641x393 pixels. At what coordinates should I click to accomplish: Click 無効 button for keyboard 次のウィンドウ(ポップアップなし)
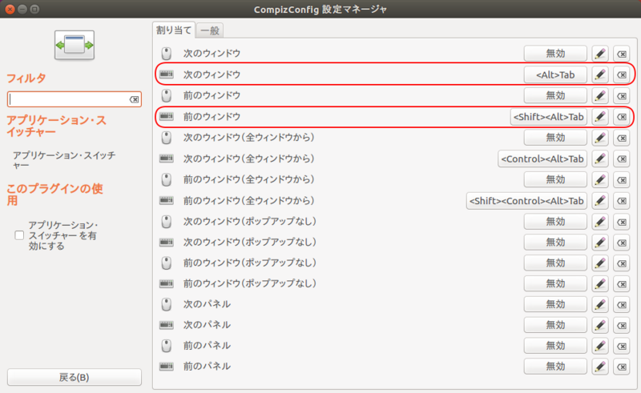click(555, 243)
